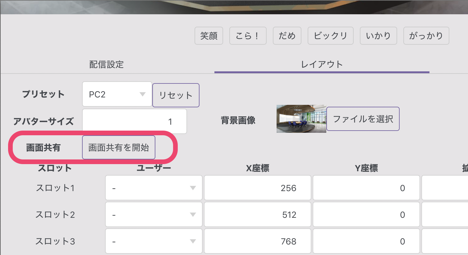Screen dimensions: 468x255
Task: Select the ビックリ expression button
Action: 330,36
